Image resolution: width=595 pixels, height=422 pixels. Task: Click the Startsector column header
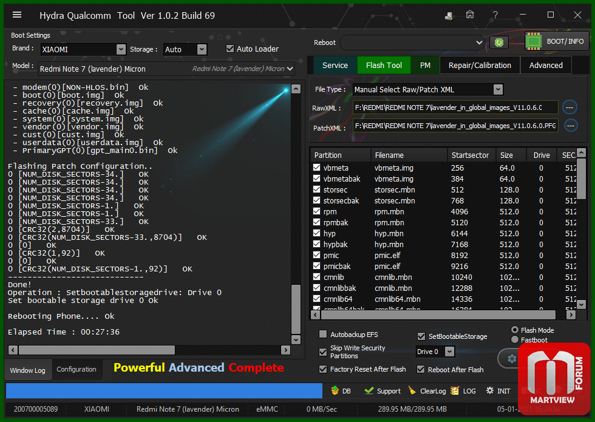(472, 155)
